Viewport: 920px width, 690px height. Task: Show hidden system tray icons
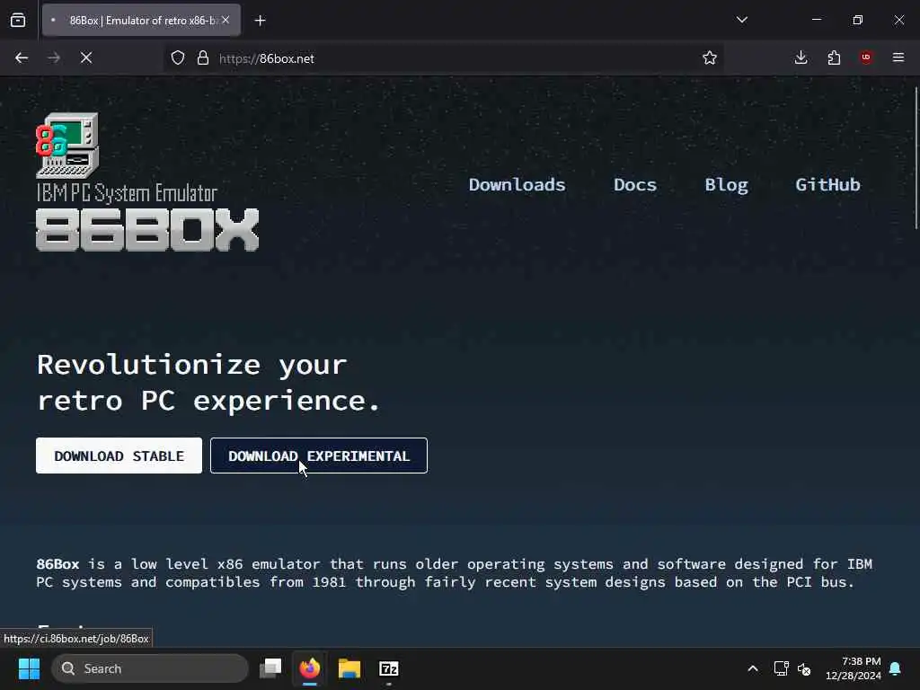click(753, 668)
